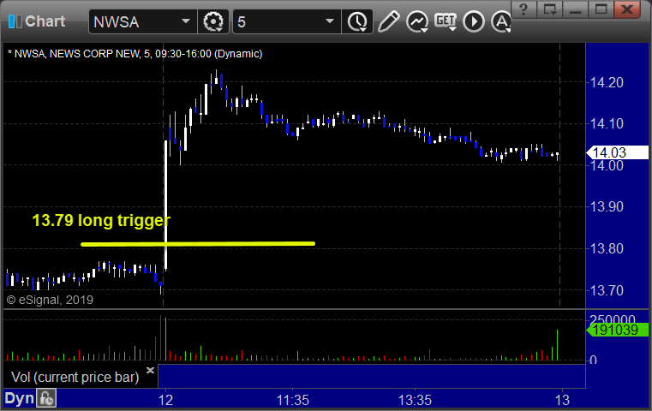Click the Vol (current price bar) label

(75, 377)
